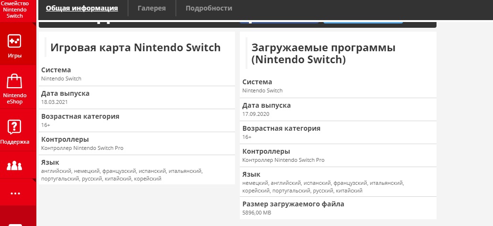
Task: Switch to the Общая информация tab
Action: click(x=82, y=8)
